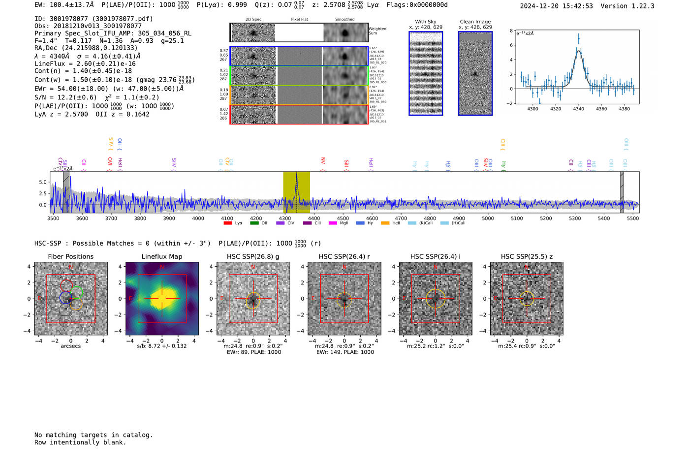The image size is (689, 469).
Task: Open the HSC SSP(26.8) g cutout
Action: pos(253,299)
